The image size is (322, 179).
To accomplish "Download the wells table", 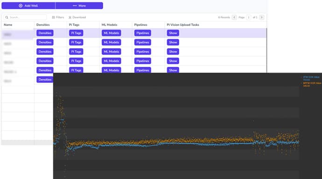I will coord(77,17).
